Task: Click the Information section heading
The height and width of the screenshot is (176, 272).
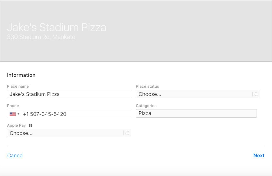Action: pos(21,75)
